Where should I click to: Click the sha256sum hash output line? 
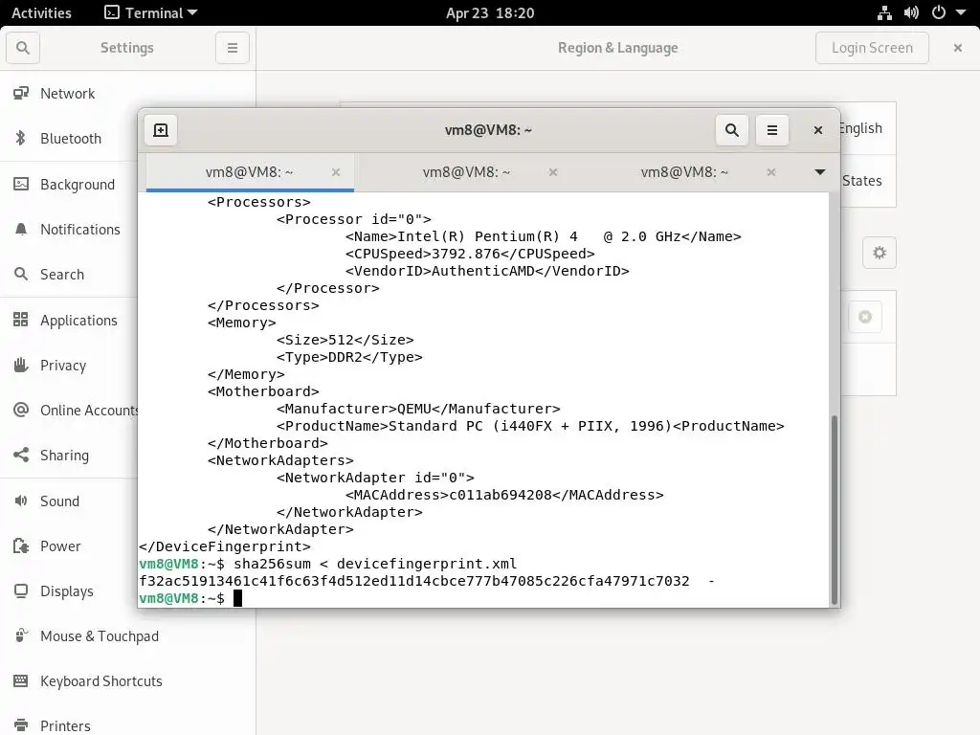pos(427,581)
